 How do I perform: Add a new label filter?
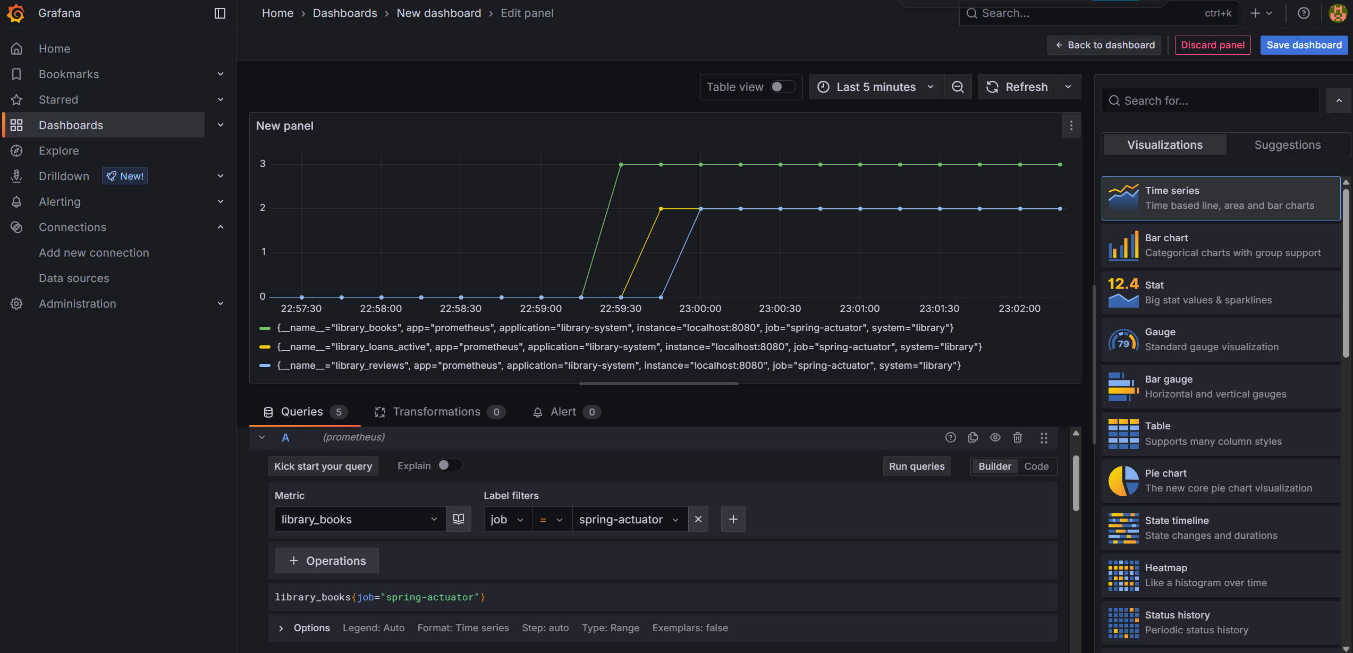coord(733,519)
